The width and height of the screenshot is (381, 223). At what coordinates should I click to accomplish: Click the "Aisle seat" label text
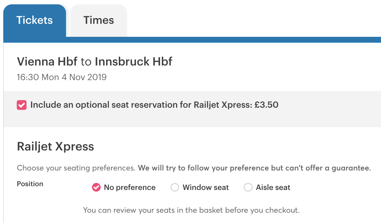(273, 188)
